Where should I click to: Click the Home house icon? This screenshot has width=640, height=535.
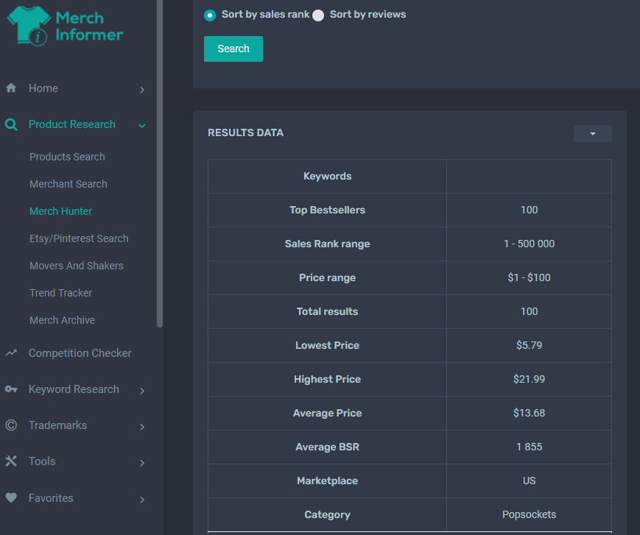(x=11, y=88)
